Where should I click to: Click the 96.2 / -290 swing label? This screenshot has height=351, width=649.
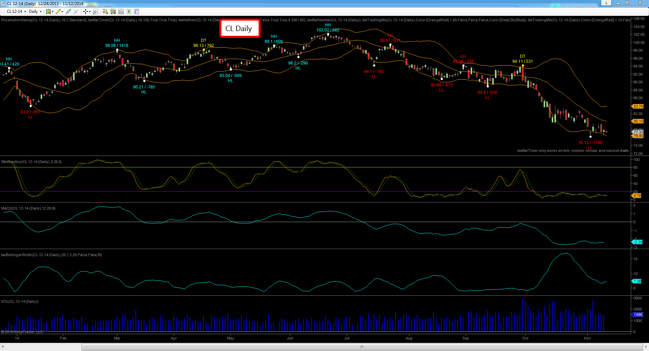pyautogui.click(x=298, y=63)
